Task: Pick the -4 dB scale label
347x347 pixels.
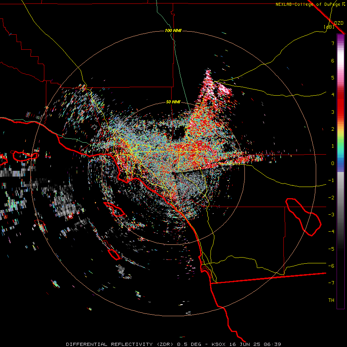Action: 331,231
